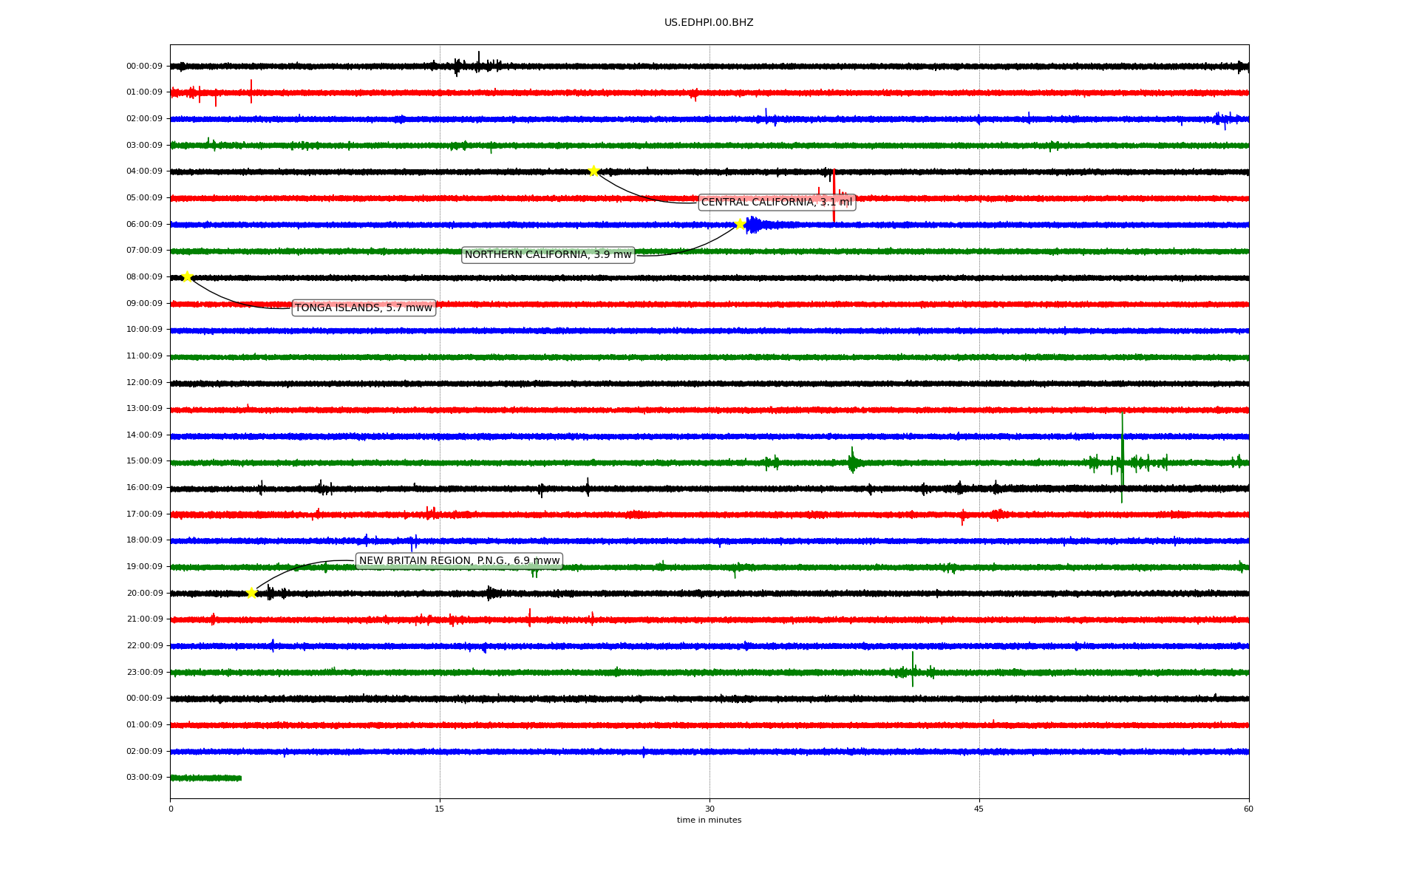This screenshot has height=887, width=1419.
Task: Click NEW BRITAIN REGION, P.N.G. annotation box
Action: click(x=459, y=561)
